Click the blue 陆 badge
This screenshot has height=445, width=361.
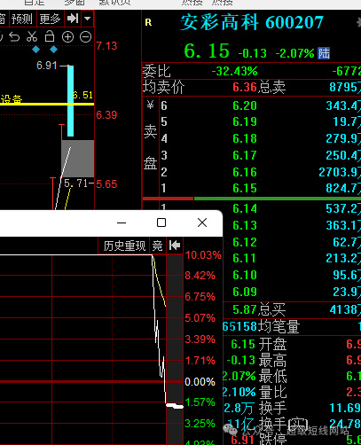[x=324, y=53]
